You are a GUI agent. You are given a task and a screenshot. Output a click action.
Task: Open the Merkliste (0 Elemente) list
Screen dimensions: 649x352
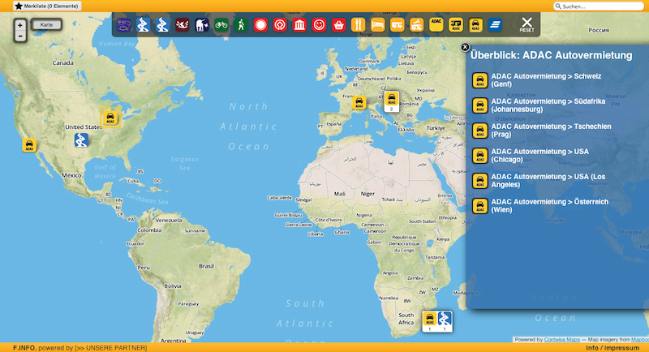tap(47, 6)
